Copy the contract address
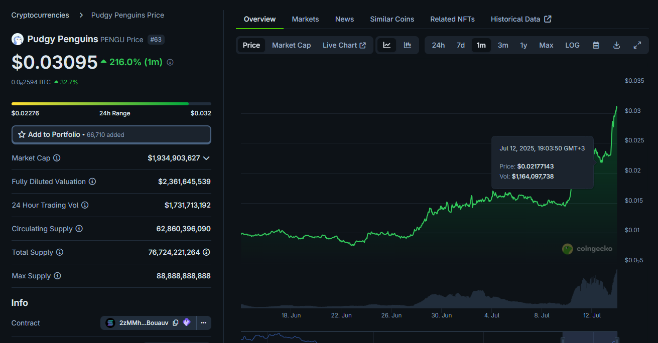 click(x=176, y=323)
